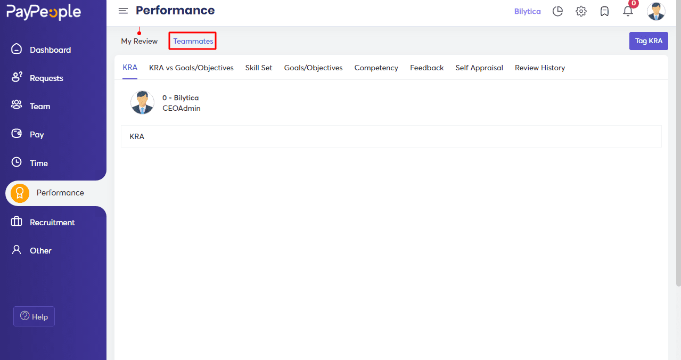Click the vertical page scrollbar

[678, 144]
